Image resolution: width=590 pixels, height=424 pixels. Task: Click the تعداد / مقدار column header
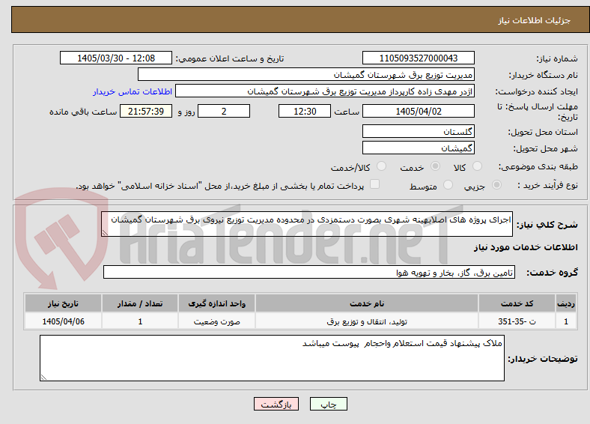point(140,303)
